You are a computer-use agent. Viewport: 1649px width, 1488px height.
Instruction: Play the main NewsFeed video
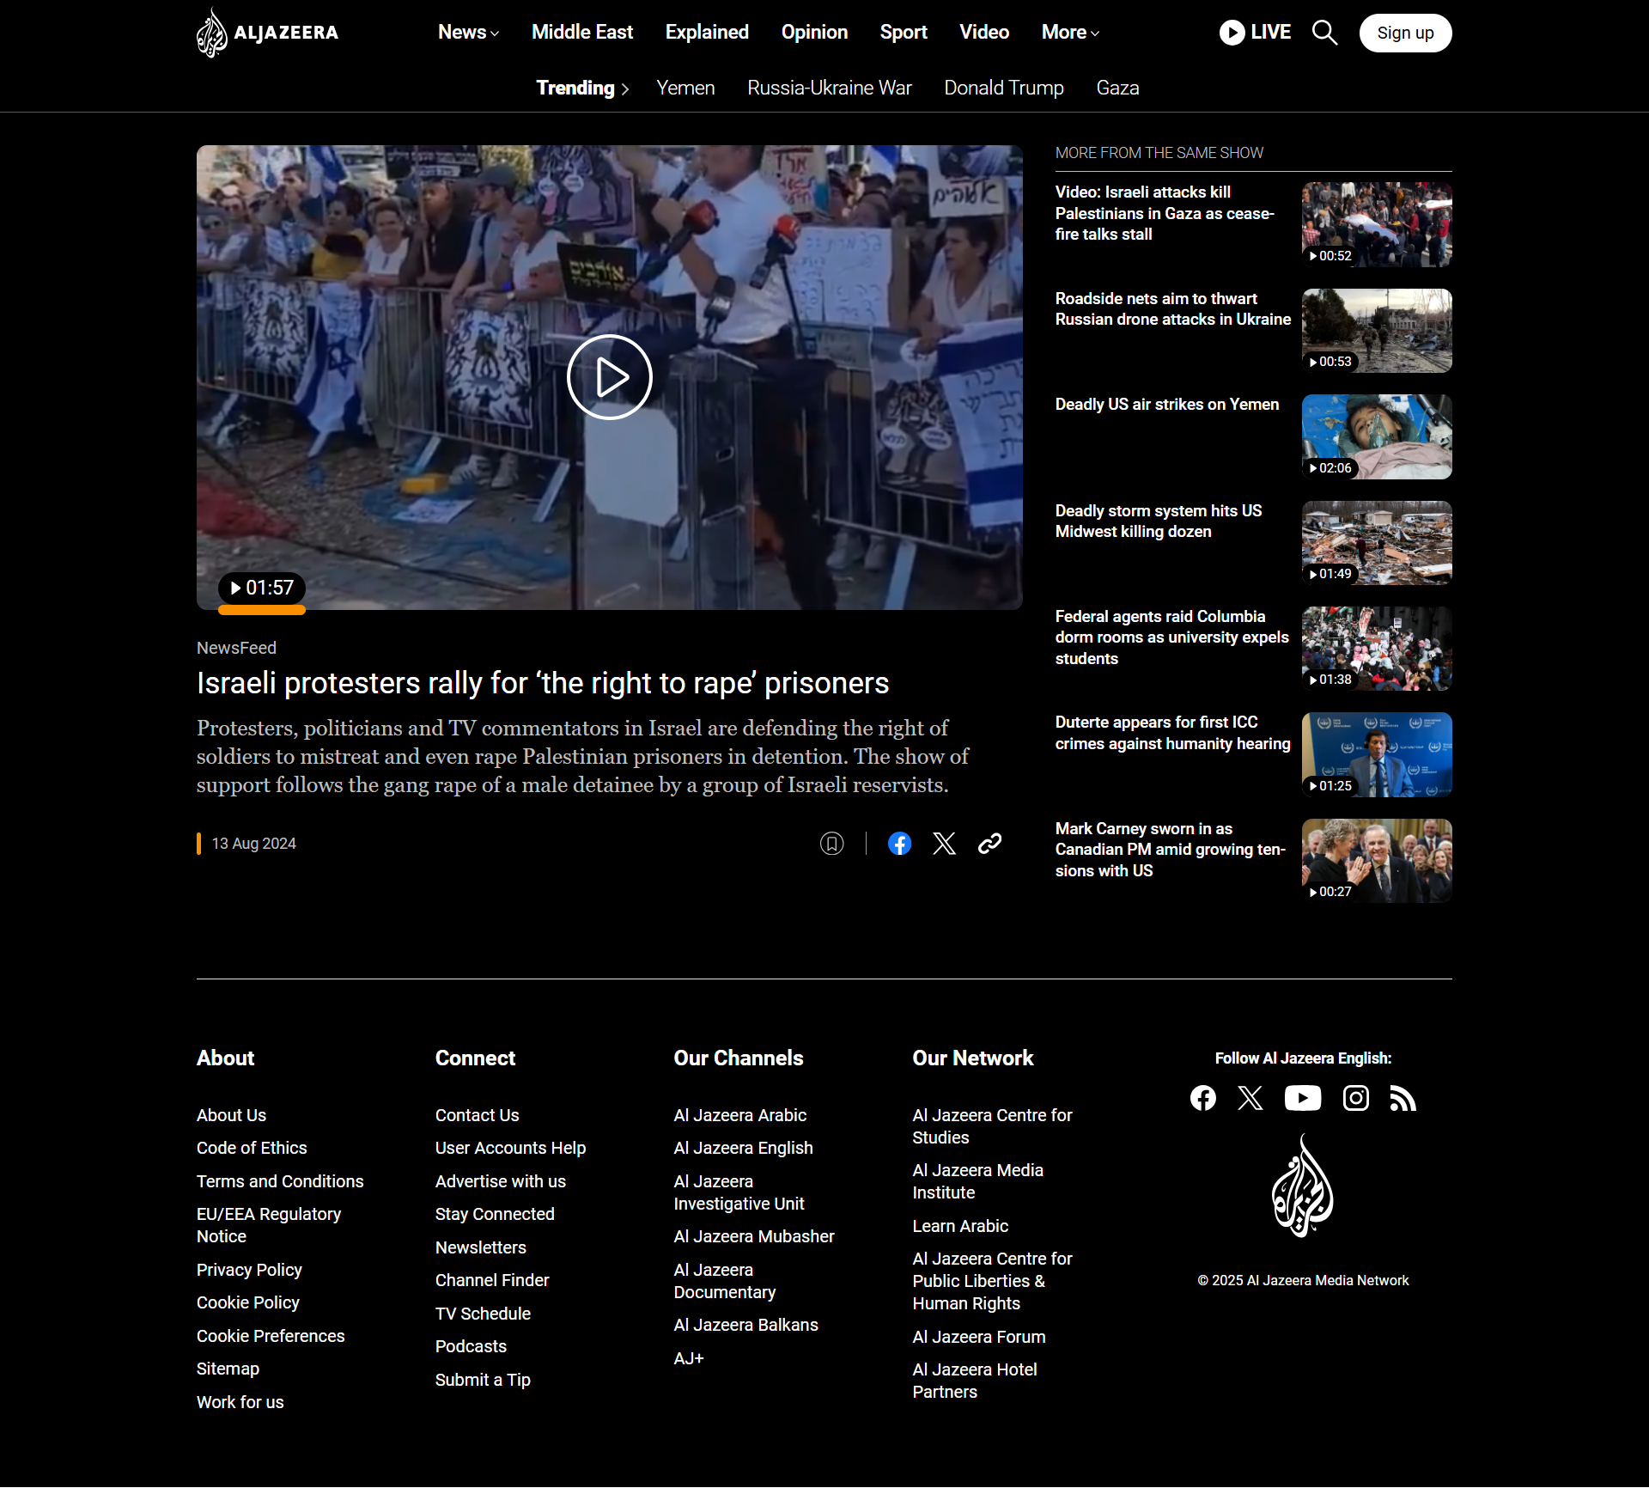(609, 377)
